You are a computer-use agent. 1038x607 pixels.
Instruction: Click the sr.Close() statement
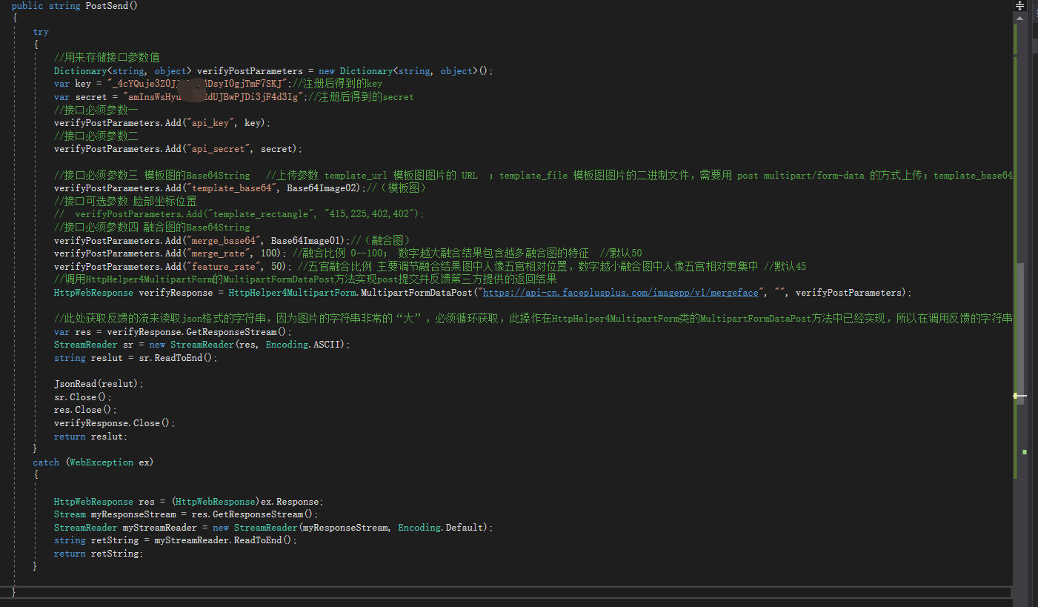pos(83,397)
